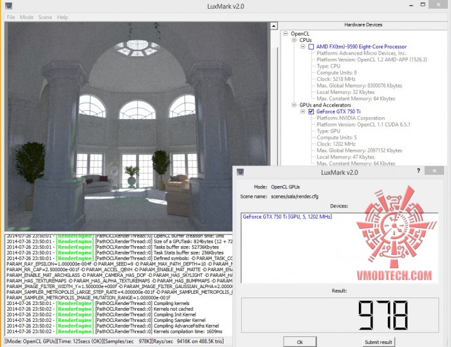Click the 'Hardware Devices' panel header
The height and width of the screenshot is (347, 451).
tap(363, 25)
